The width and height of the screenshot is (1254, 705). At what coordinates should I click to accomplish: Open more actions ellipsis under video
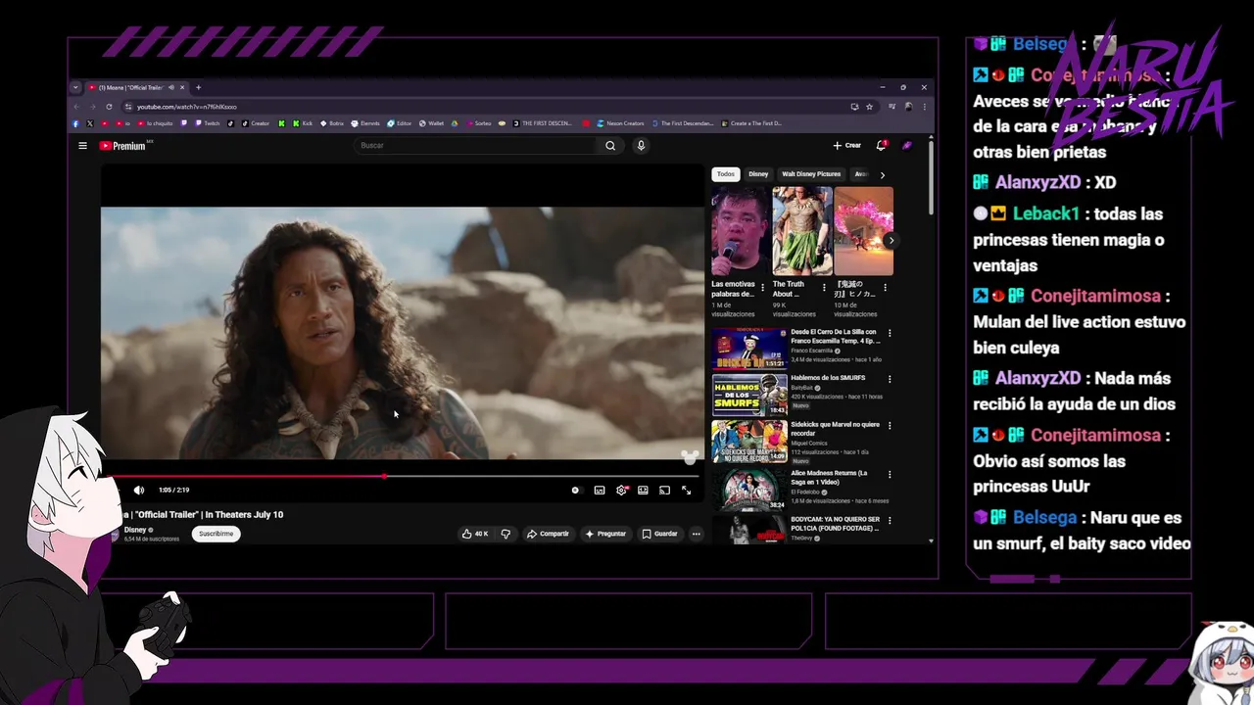coord(696,534)
